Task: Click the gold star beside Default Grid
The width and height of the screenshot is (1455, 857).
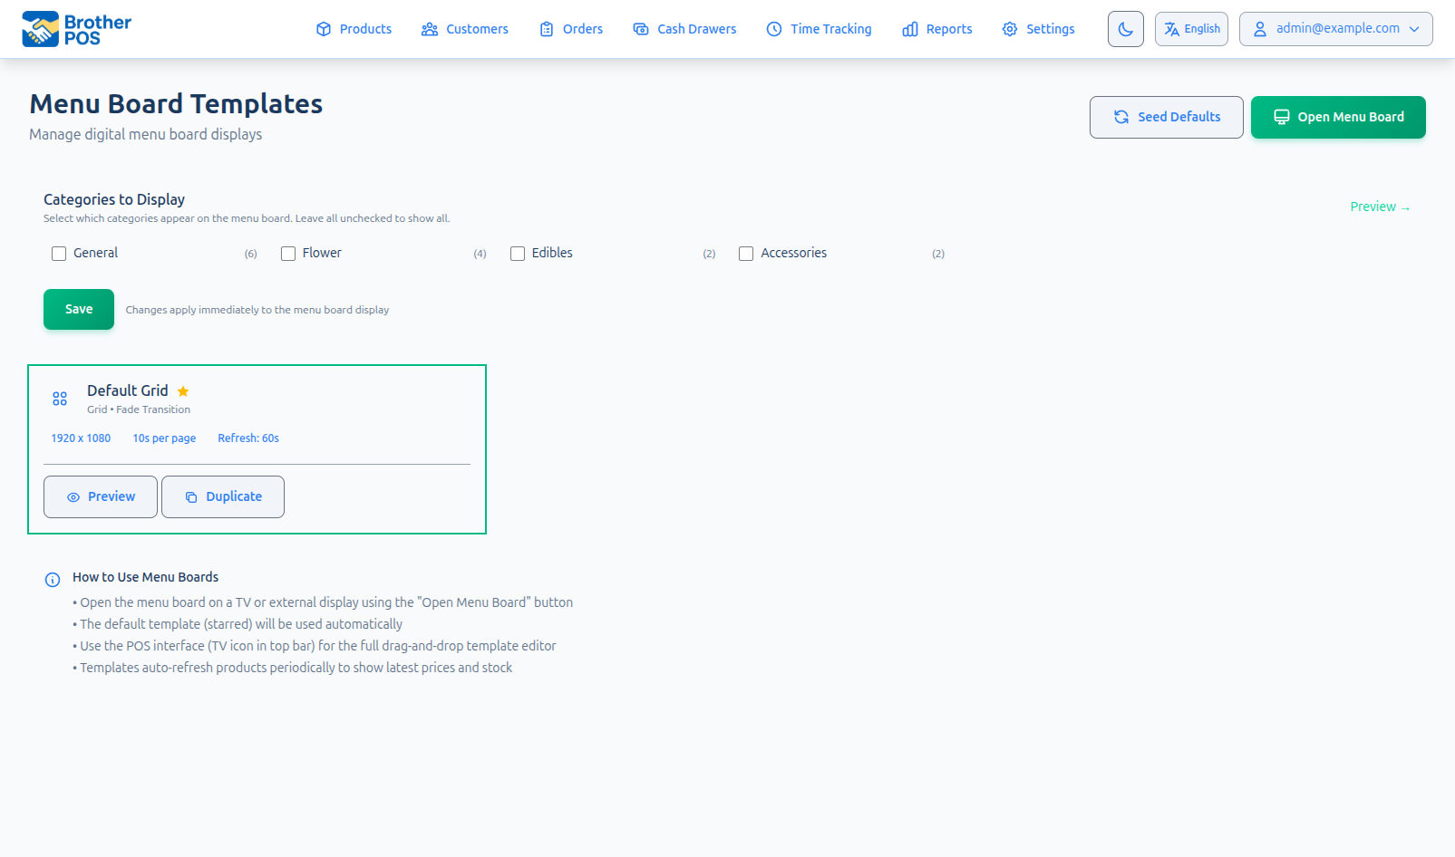Action: click(183, 391)
